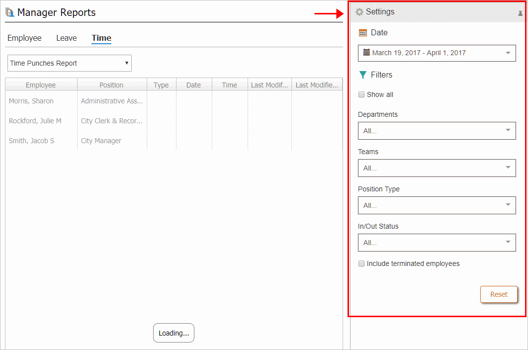Switch to the Employee tab
Screen dimensions: 528x350
pyautogui.click(x=24, y=38)
